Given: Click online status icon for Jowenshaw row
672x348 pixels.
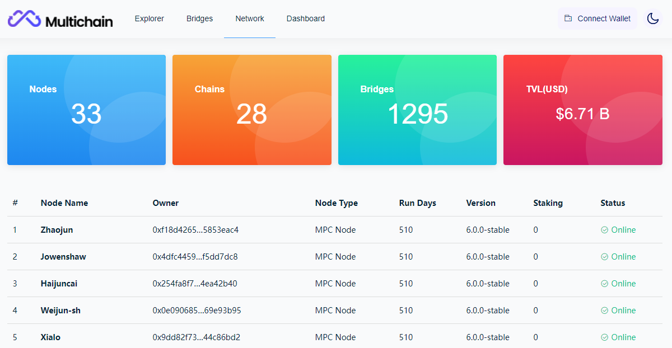Looking at the screenshot, I should 604,257.
